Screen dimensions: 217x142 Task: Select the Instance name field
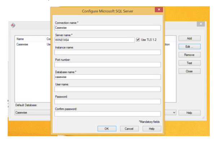click(x=107, y=52)
